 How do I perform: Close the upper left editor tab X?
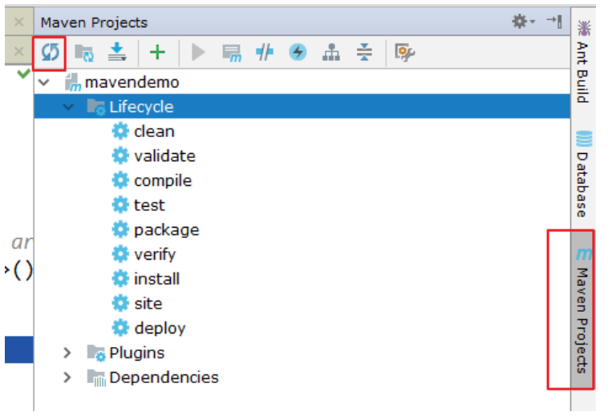click(18, 22)
